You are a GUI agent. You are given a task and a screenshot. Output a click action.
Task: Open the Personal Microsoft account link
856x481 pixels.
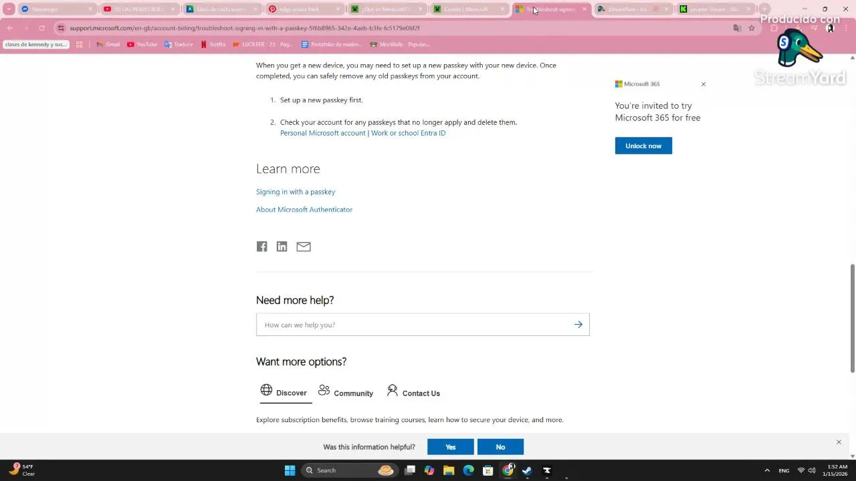pyautogui.click(x=323, y=133)
